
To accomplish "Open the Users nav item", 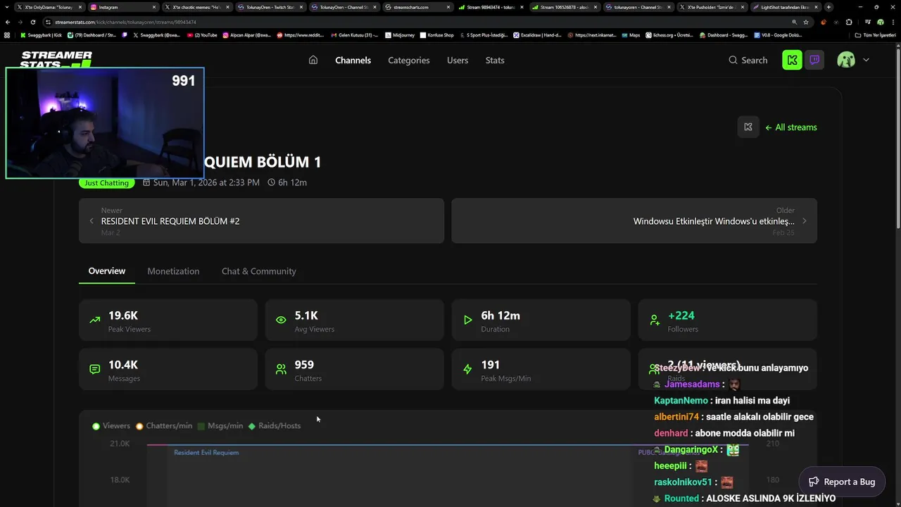I will 458,60.
